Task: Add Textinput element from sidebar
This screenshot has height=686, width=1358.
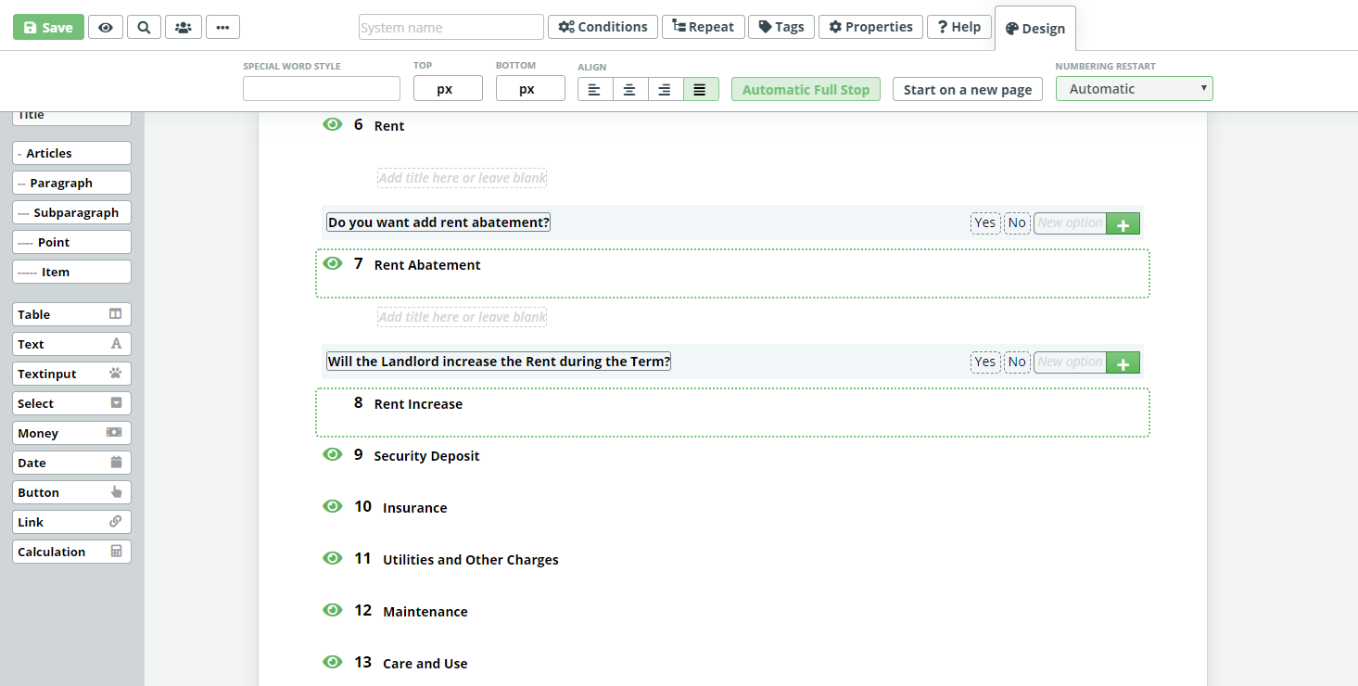Action: pos(71,374)
